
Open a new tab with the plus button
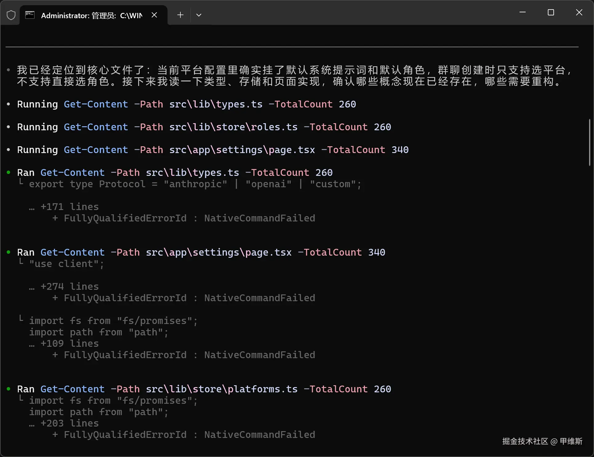click(180, 15)
